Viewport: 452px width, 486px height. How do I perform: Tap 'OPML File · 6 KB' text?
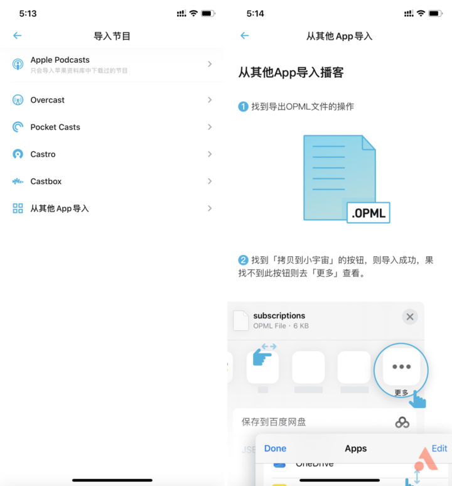[281, 326]
